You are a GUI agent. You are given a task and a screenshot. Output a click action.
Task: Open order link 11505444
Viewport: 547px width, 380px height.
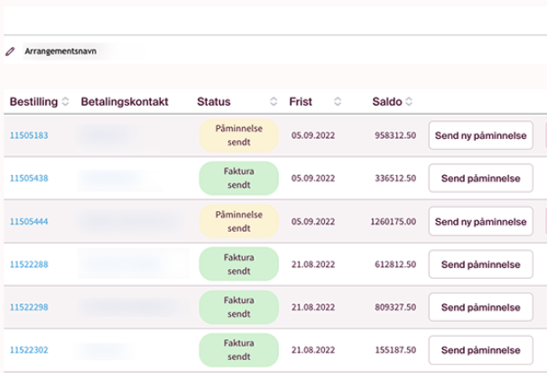[x=29, y=221]
